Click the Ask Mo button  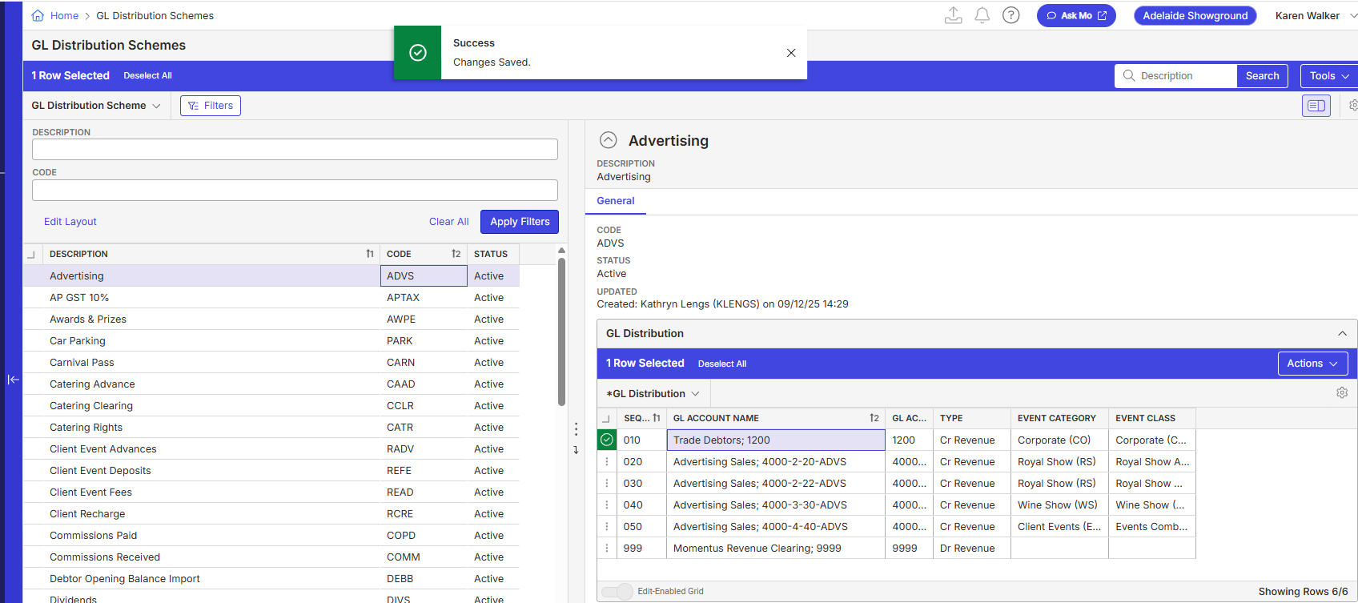click(1076, 15)
